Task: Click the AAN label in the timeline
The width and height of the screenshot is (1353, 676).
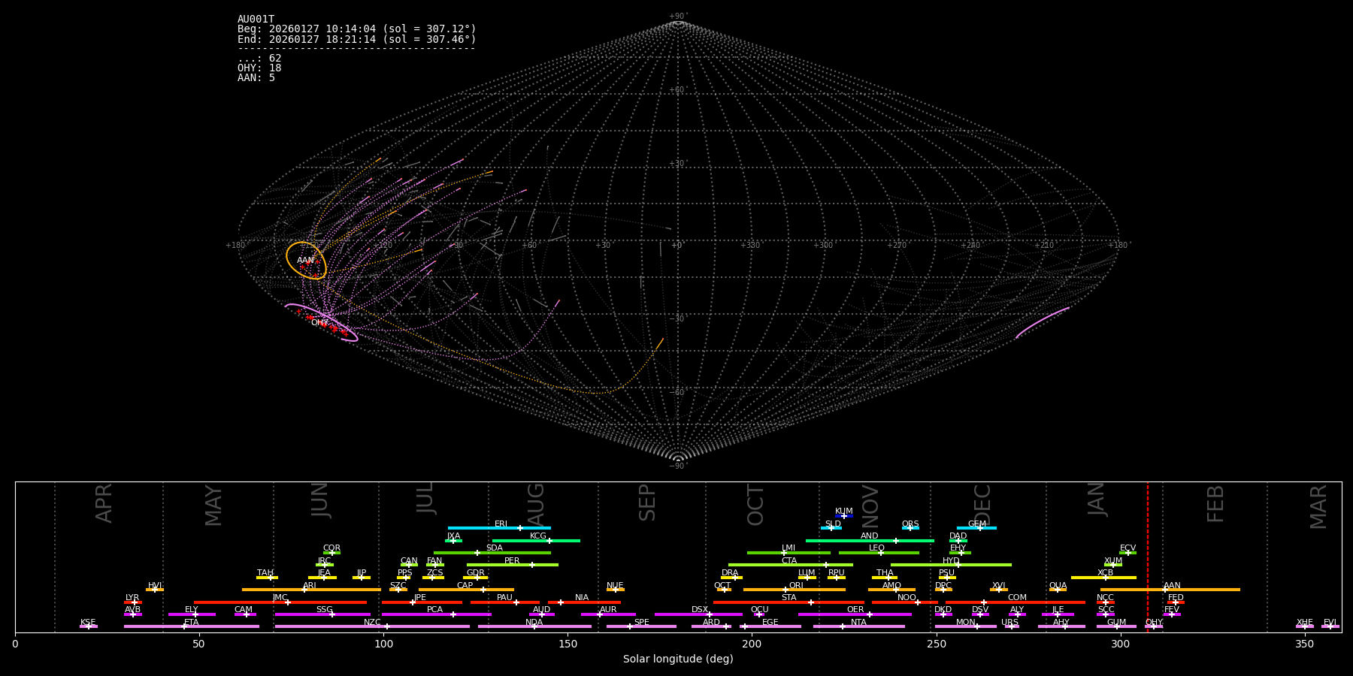Action: point(1172,586)
